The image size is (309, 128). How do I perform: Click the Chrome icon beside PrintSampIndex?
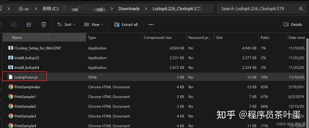[11, 87]
